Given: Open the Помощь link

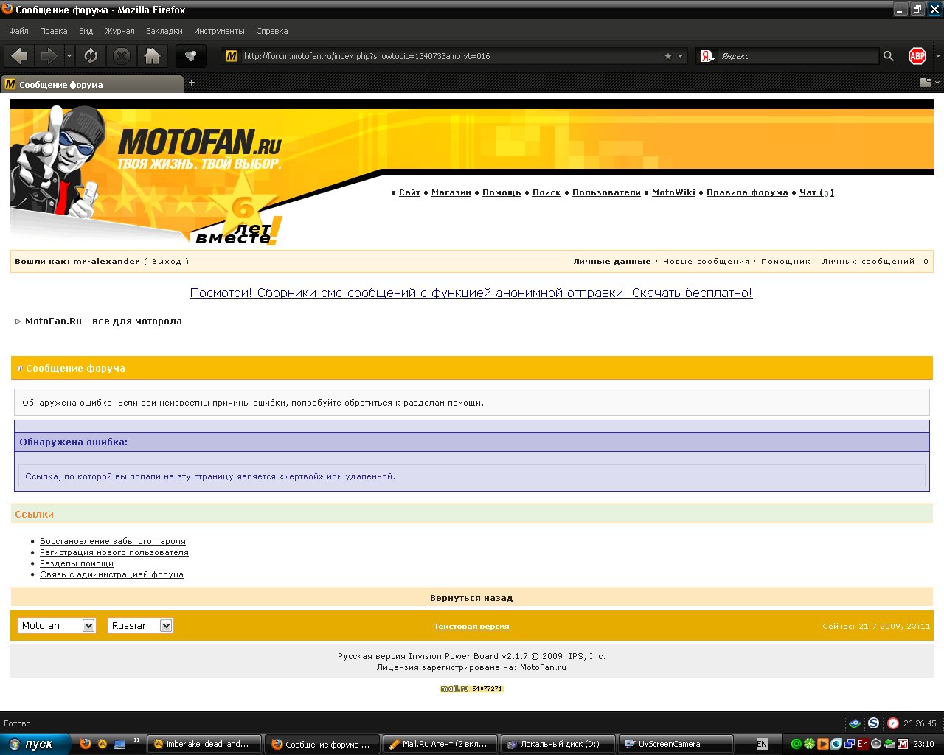Looking at the screenshot, I should tap(502, 192).
